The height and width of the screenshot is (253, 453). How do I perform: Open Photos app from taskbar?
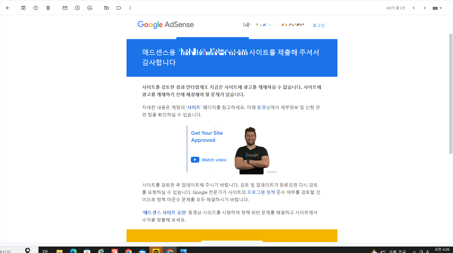(184, 251)
